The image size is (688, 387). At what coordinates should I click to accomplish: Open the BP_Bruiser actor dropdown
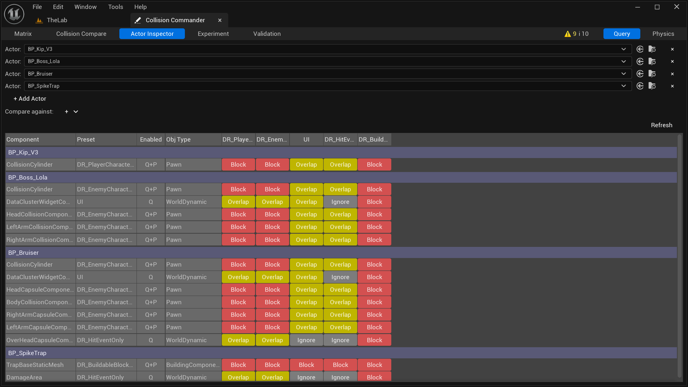(x=624, y=74)
